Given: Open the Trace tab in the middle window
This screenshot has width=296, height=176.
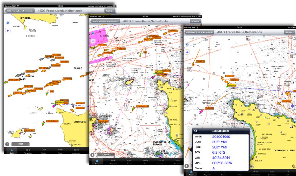Looking at the screenshot, I should click(x=146, y=162).
